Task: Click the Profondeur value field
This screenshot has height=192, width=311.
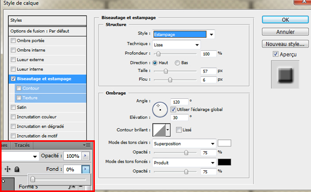Action: 208,54
